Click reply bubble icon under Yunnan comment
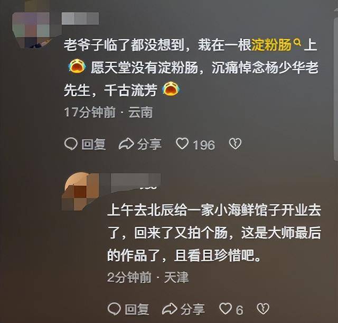This screenshot has width=338, height=323. click(x=71, y=144)
